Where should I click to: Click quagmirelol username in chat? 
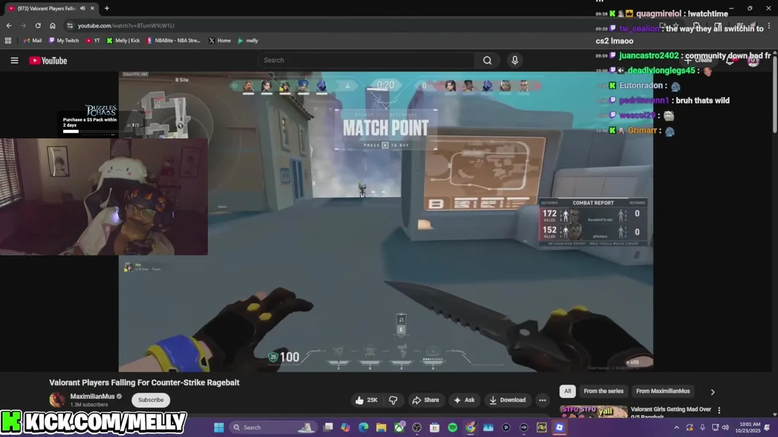[x=658, y=13]
